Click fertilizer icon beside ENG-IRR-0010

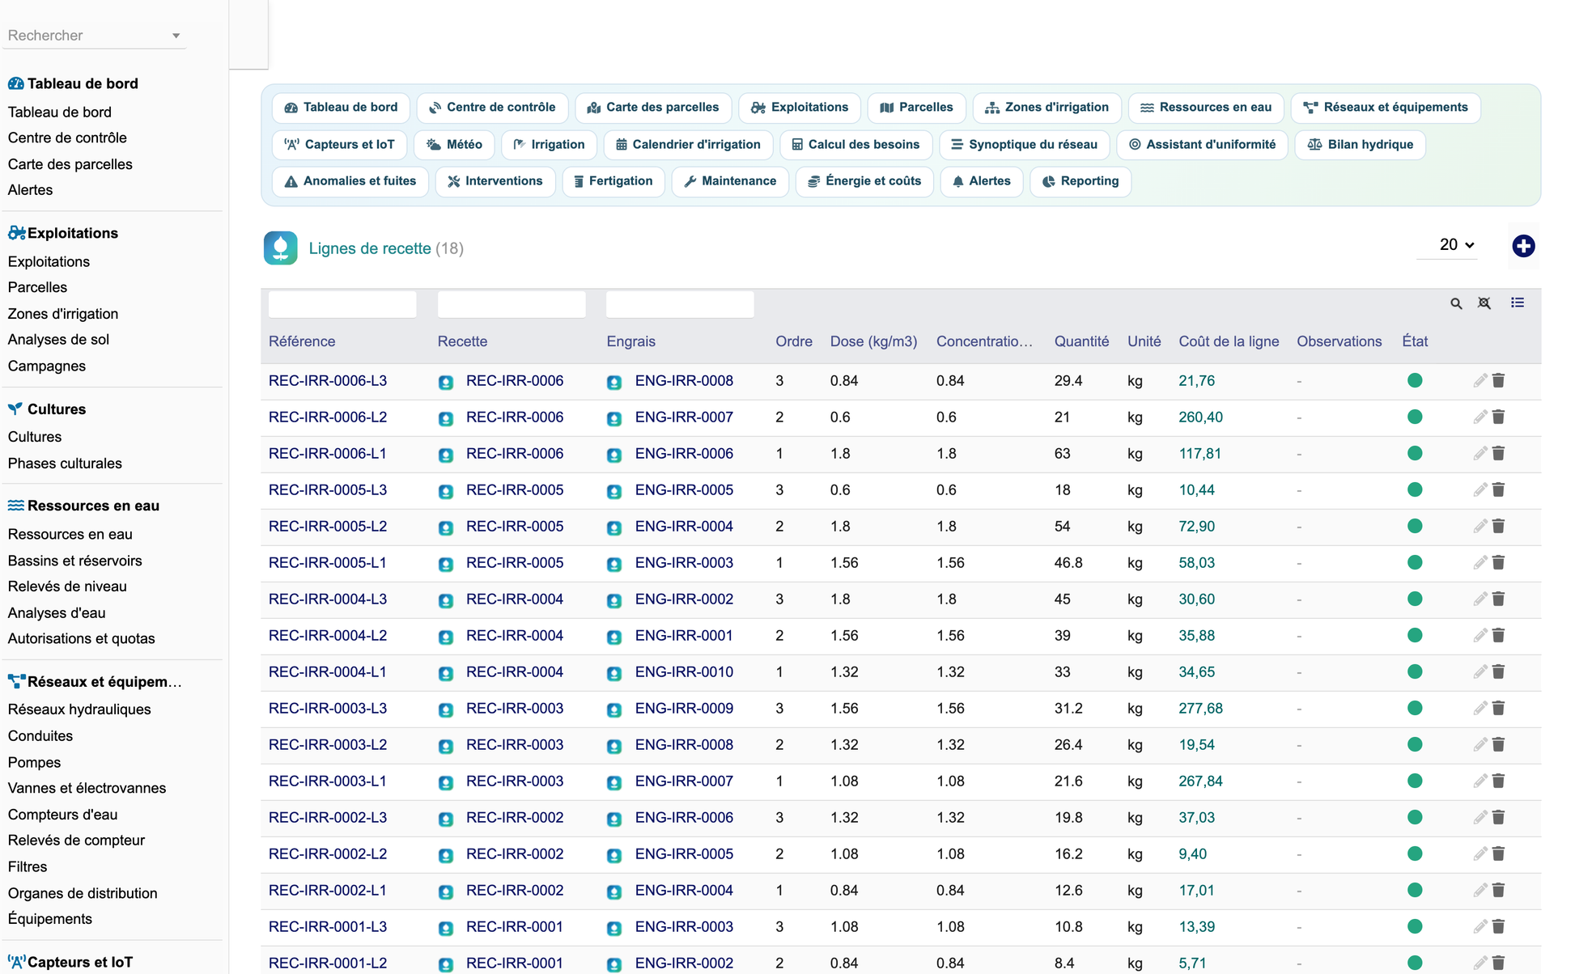point(614,673)
